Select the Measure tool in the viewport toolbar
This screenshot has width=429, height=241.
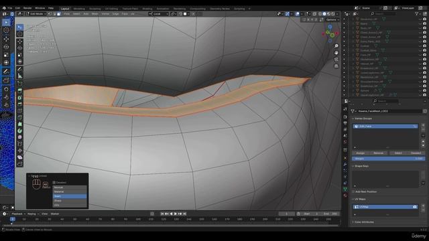click(x=19, y=76)
